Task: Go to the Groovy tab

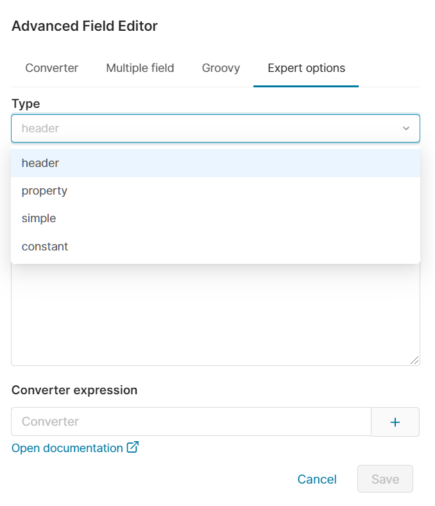Action: [x=221, y=68]
